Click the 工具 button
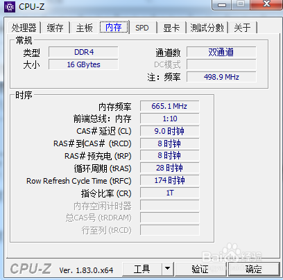283x280 pixels. click(141, 269)
